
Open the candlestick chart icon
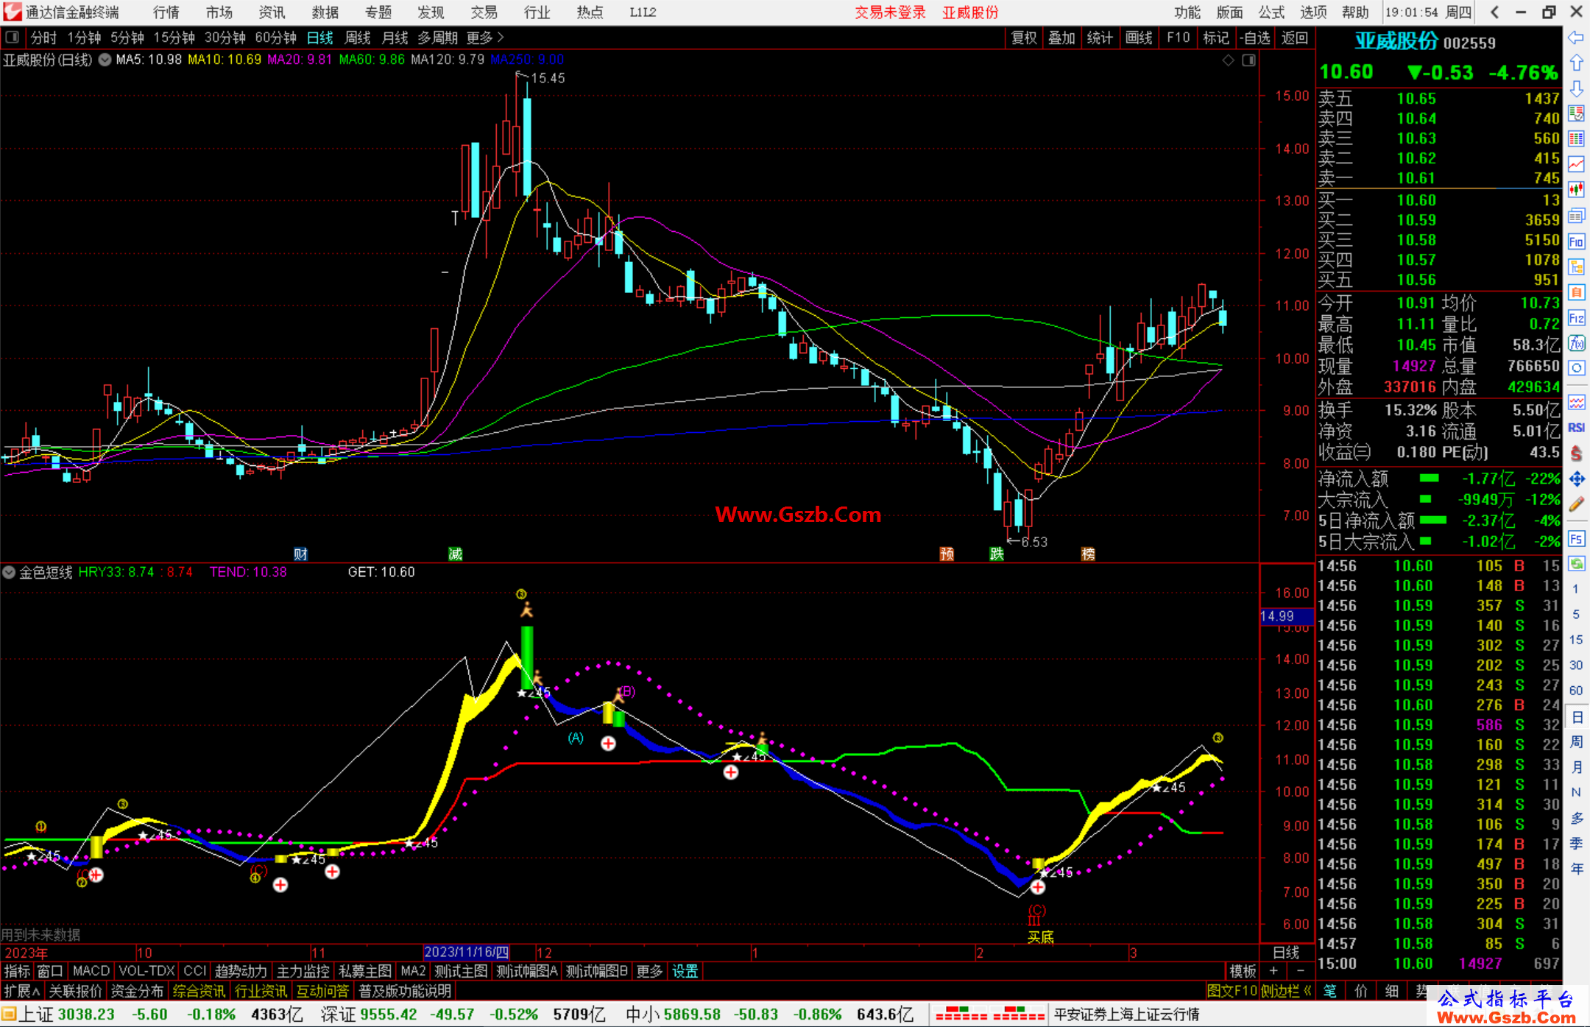coord(1576,190)
